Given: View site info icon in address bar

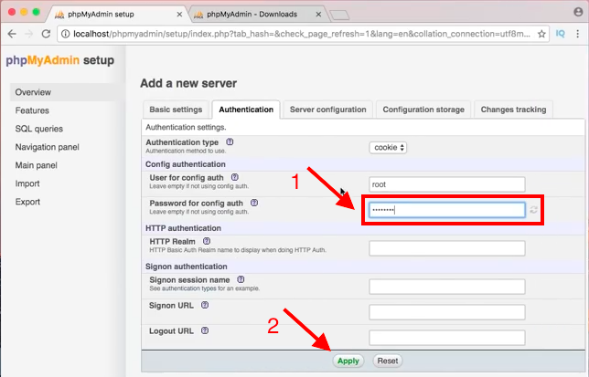Looking at the screenshot, I should coord(65,34).
